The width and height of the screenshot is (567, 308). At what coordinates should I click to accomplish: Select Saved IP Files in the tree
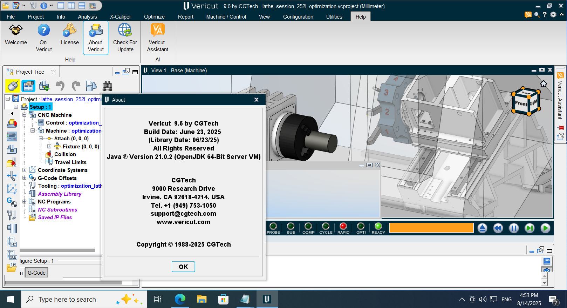[55, 217]
